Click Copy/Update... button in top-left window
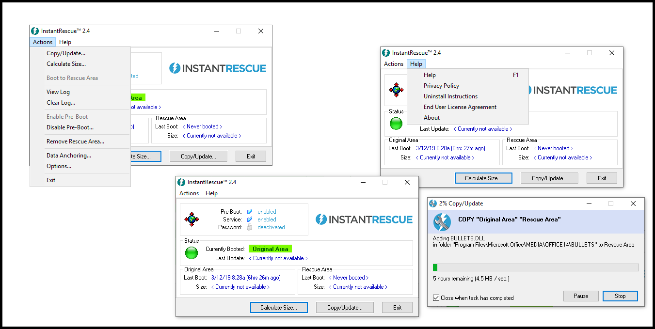 tap(198, 157)
